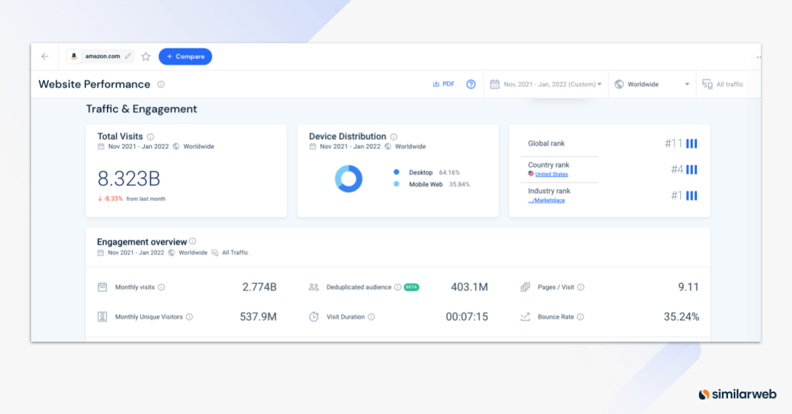Open the .../Marketplace industry rank link
The width and height of the screenshot is (792, 414).
click(546, 200)
